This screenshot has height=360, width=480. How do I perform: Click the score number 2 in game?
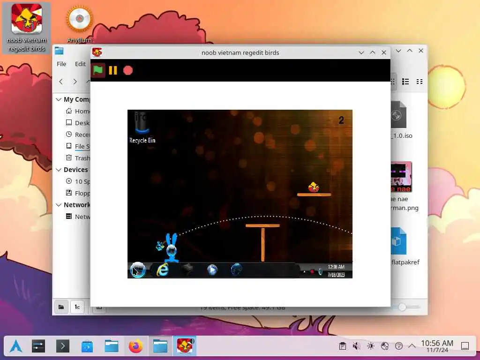341,120
